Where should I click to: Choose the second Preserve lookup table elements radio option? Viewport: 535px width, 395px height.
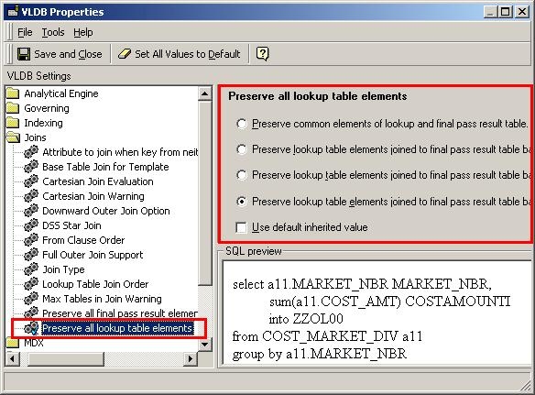[242, 175]
